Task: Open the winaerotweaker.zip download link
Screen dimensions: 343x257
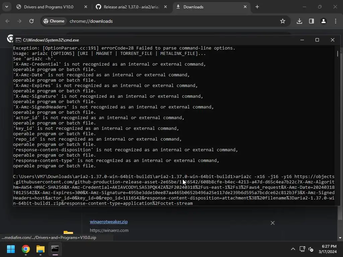Action: pyautogui.click(x=109, y=222)
